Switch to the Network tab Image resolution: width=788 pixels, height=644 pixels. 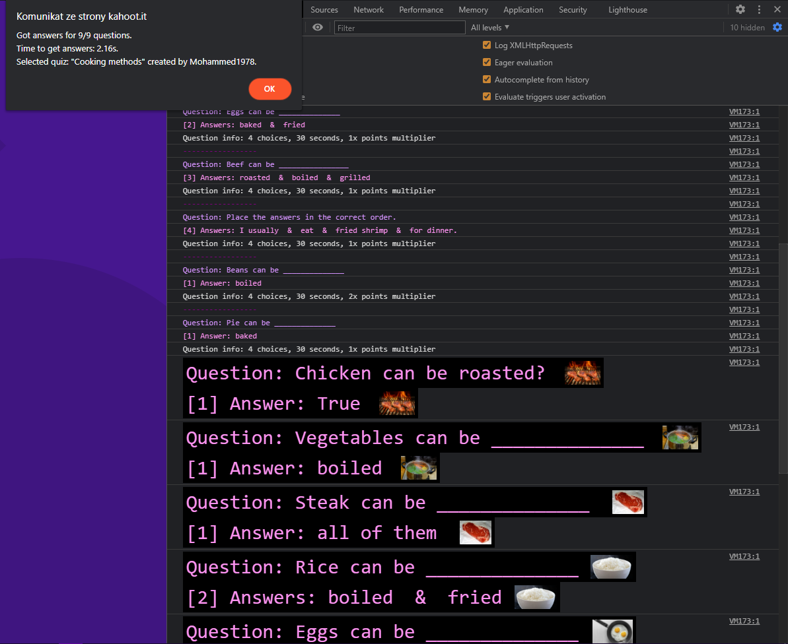point(369,9)
